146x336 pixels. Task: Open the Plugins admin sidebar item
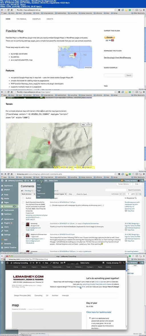click(7, 223)
